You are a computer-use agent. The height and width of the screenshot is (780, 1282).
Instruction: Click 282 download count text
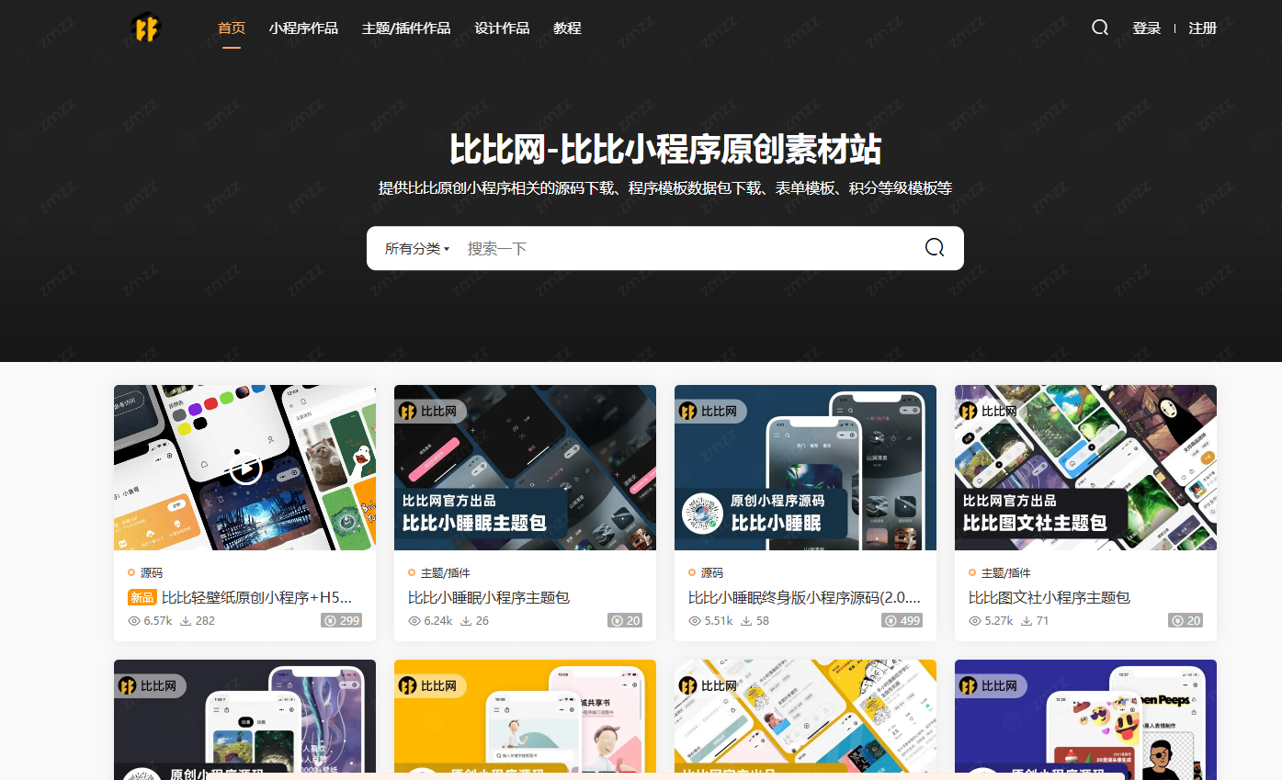click(x=205, y=621)
